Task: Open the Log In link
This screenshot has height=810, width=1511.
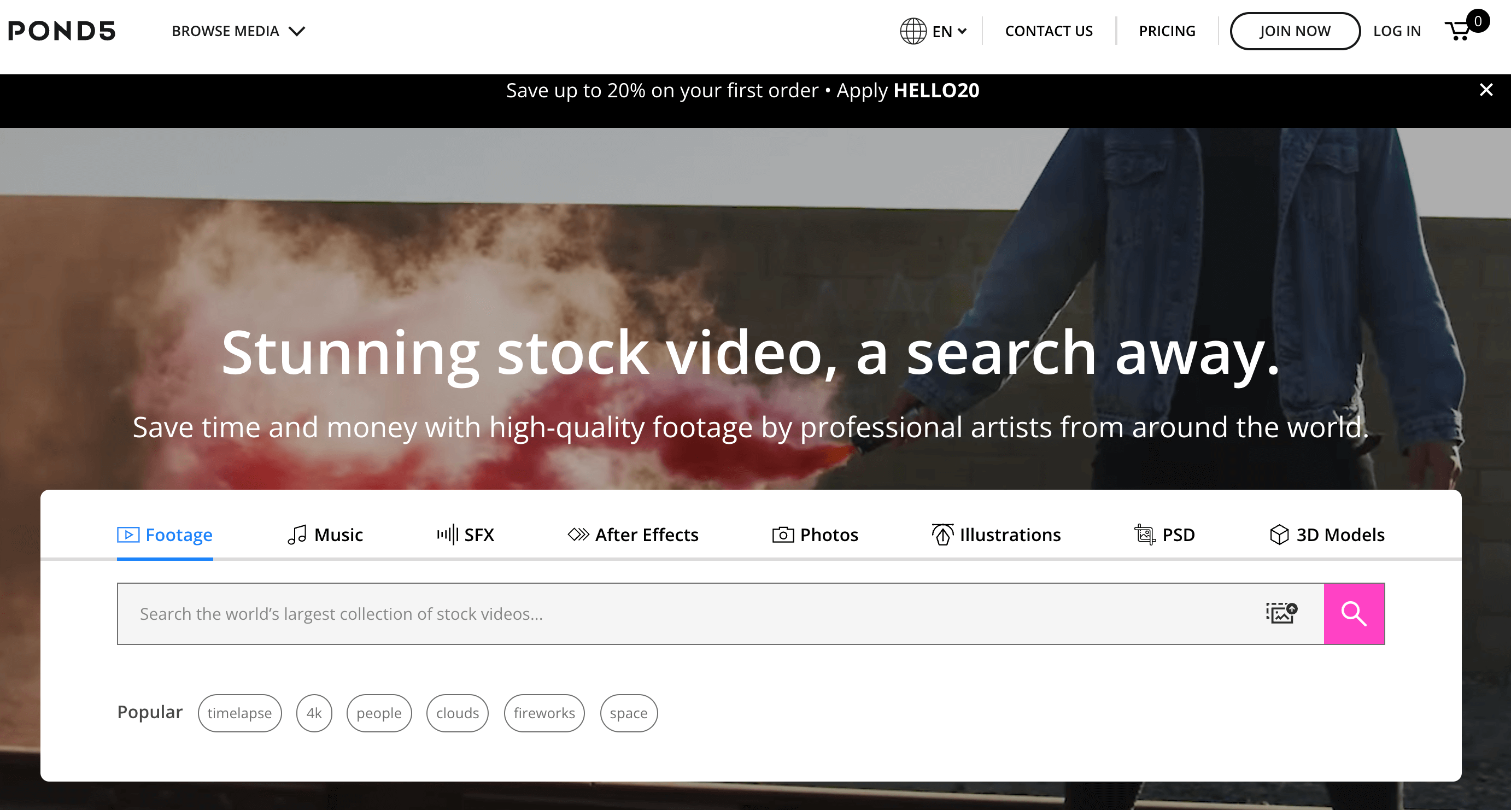Action: coord(1397,31)
